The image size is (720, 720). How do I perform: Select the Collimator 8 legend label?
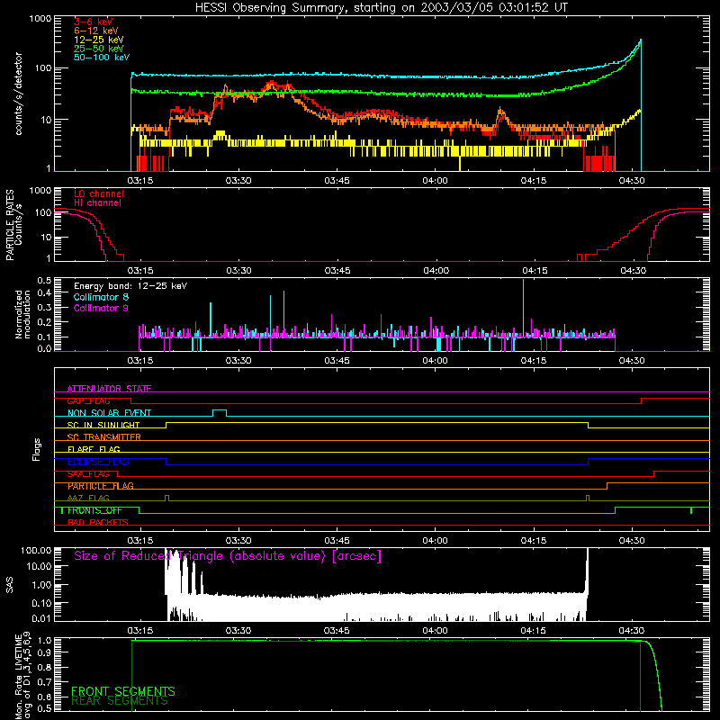coord(101,297)
